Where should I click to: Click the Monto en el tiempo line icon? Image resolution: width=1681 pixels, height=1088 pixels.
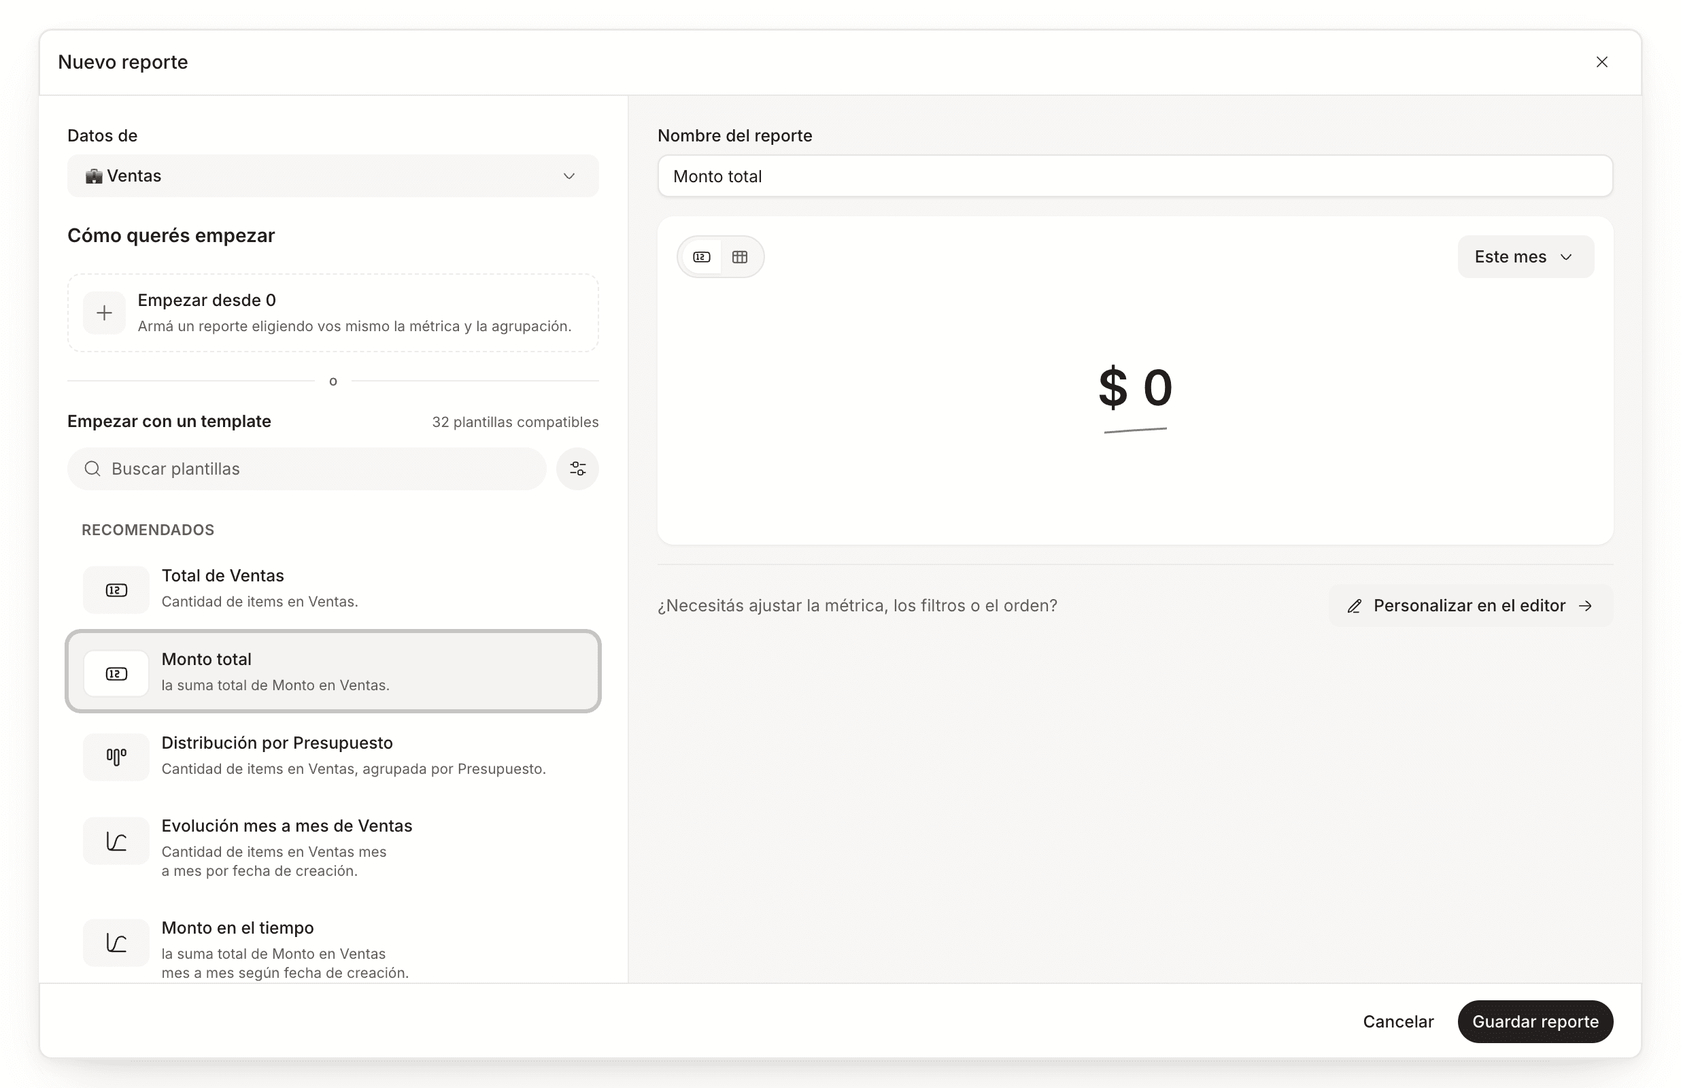(x=116, y=942)
